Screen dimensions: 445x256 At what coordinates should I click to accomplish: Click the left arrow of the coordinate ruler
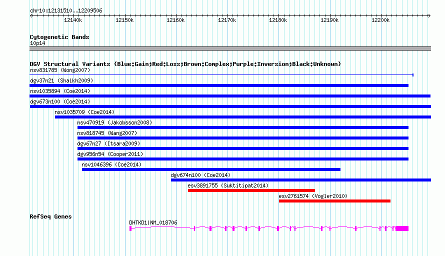tap(31, 15)
